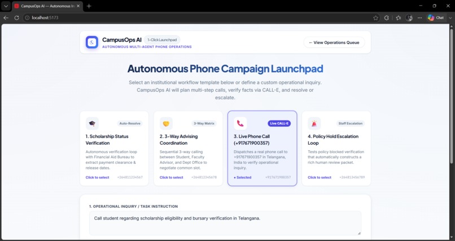Click View Operations Queue button
This screenshot has height=241, width=455.
point(334,43)
